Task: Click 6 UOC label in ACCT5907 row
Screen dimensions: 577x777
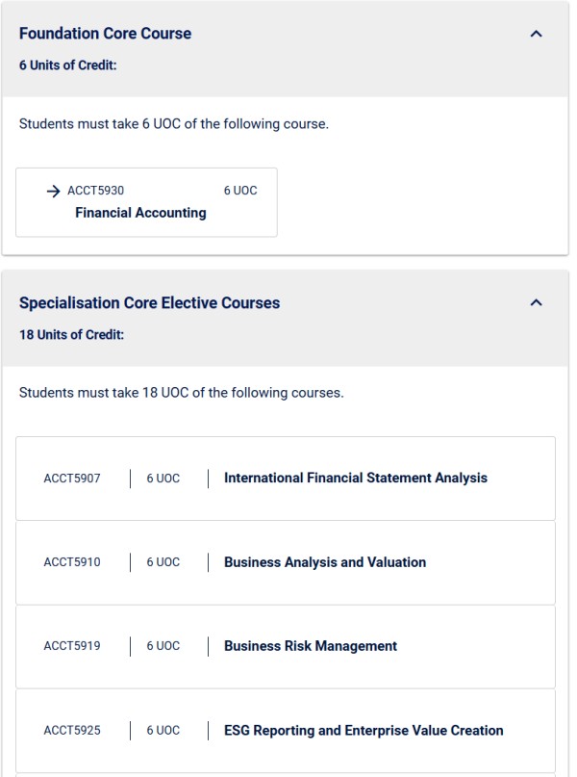Action: point(163,479)
